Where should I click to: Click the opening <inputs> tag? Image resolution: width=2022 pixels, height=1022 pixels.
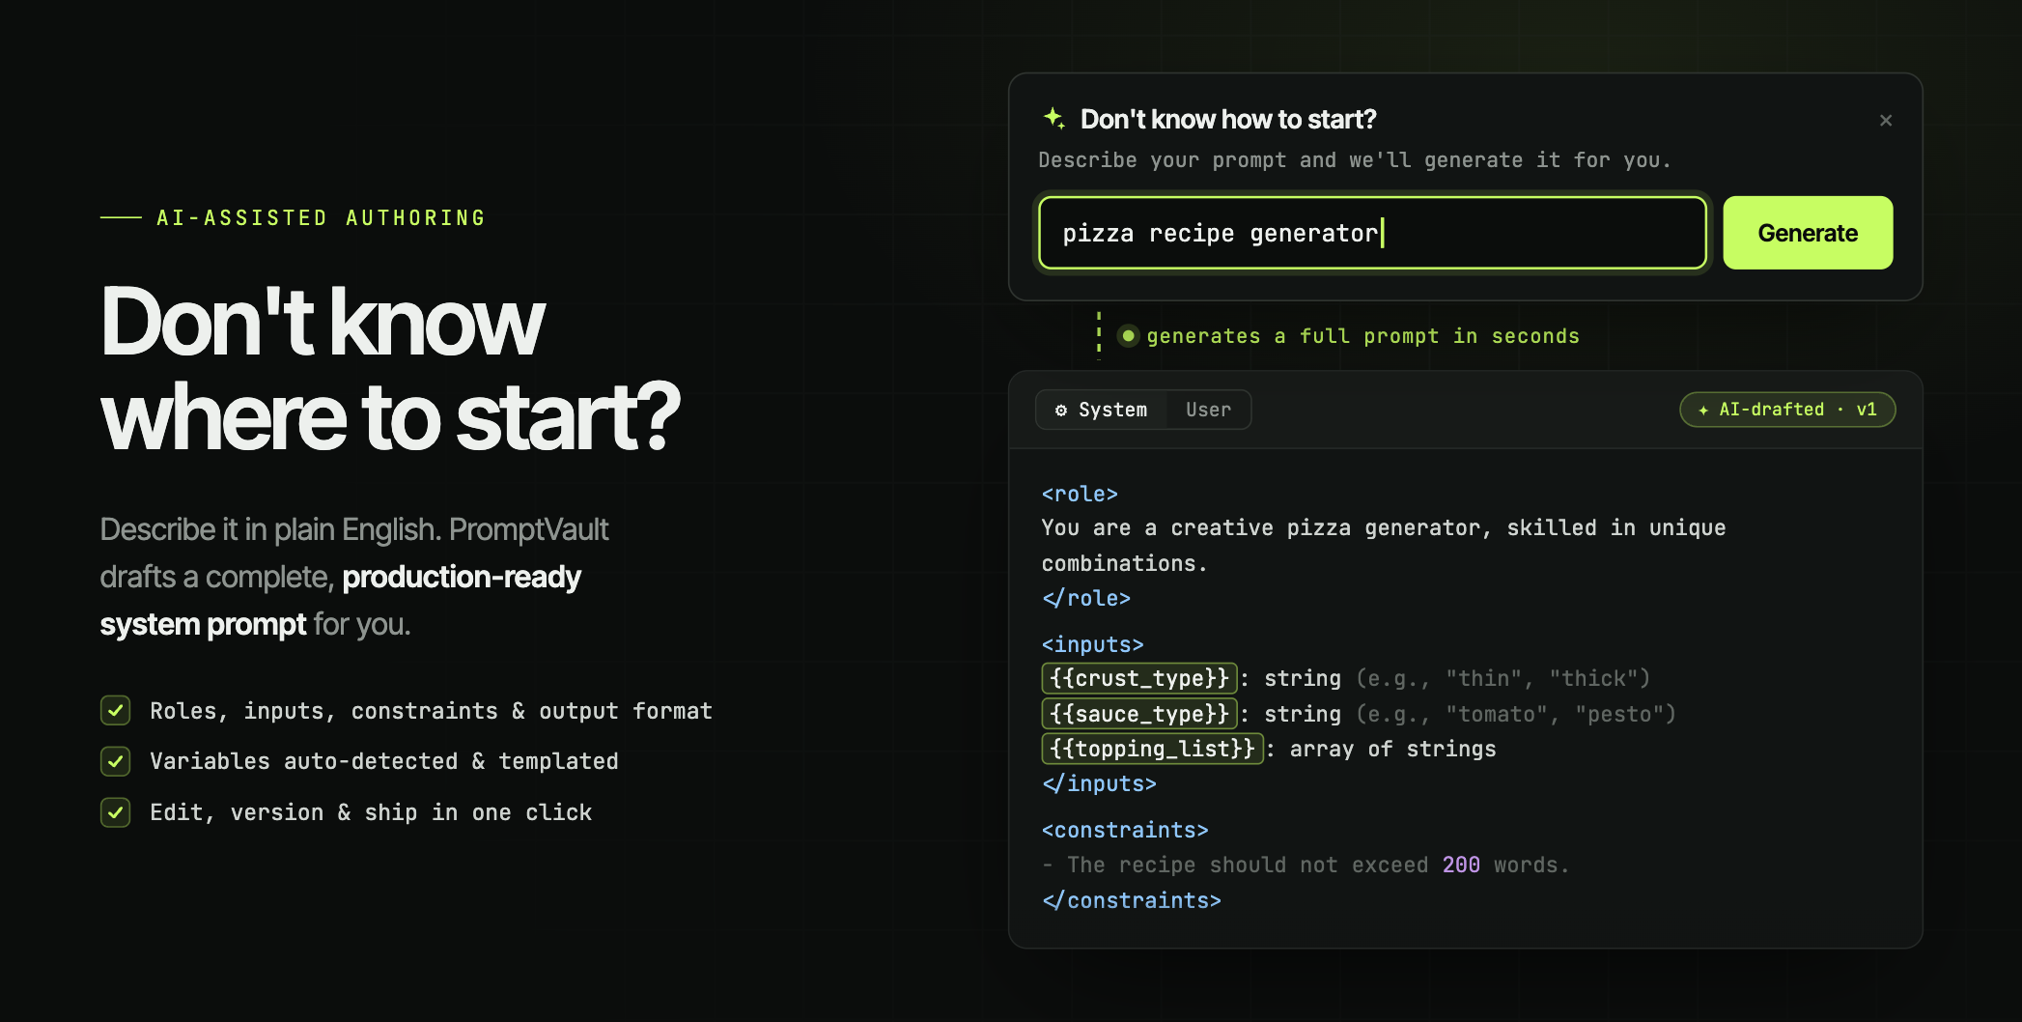pos(1092,644)
